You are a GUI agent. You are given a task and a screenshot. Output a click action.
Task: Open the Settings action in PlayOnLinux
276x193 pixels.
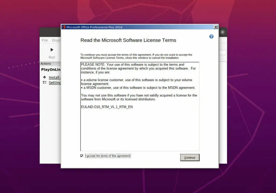(55, 83)
